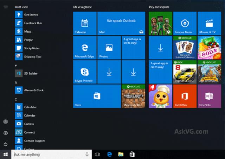Open Groove Music tile
Screen dimensions: 225x159
[185, 24]
